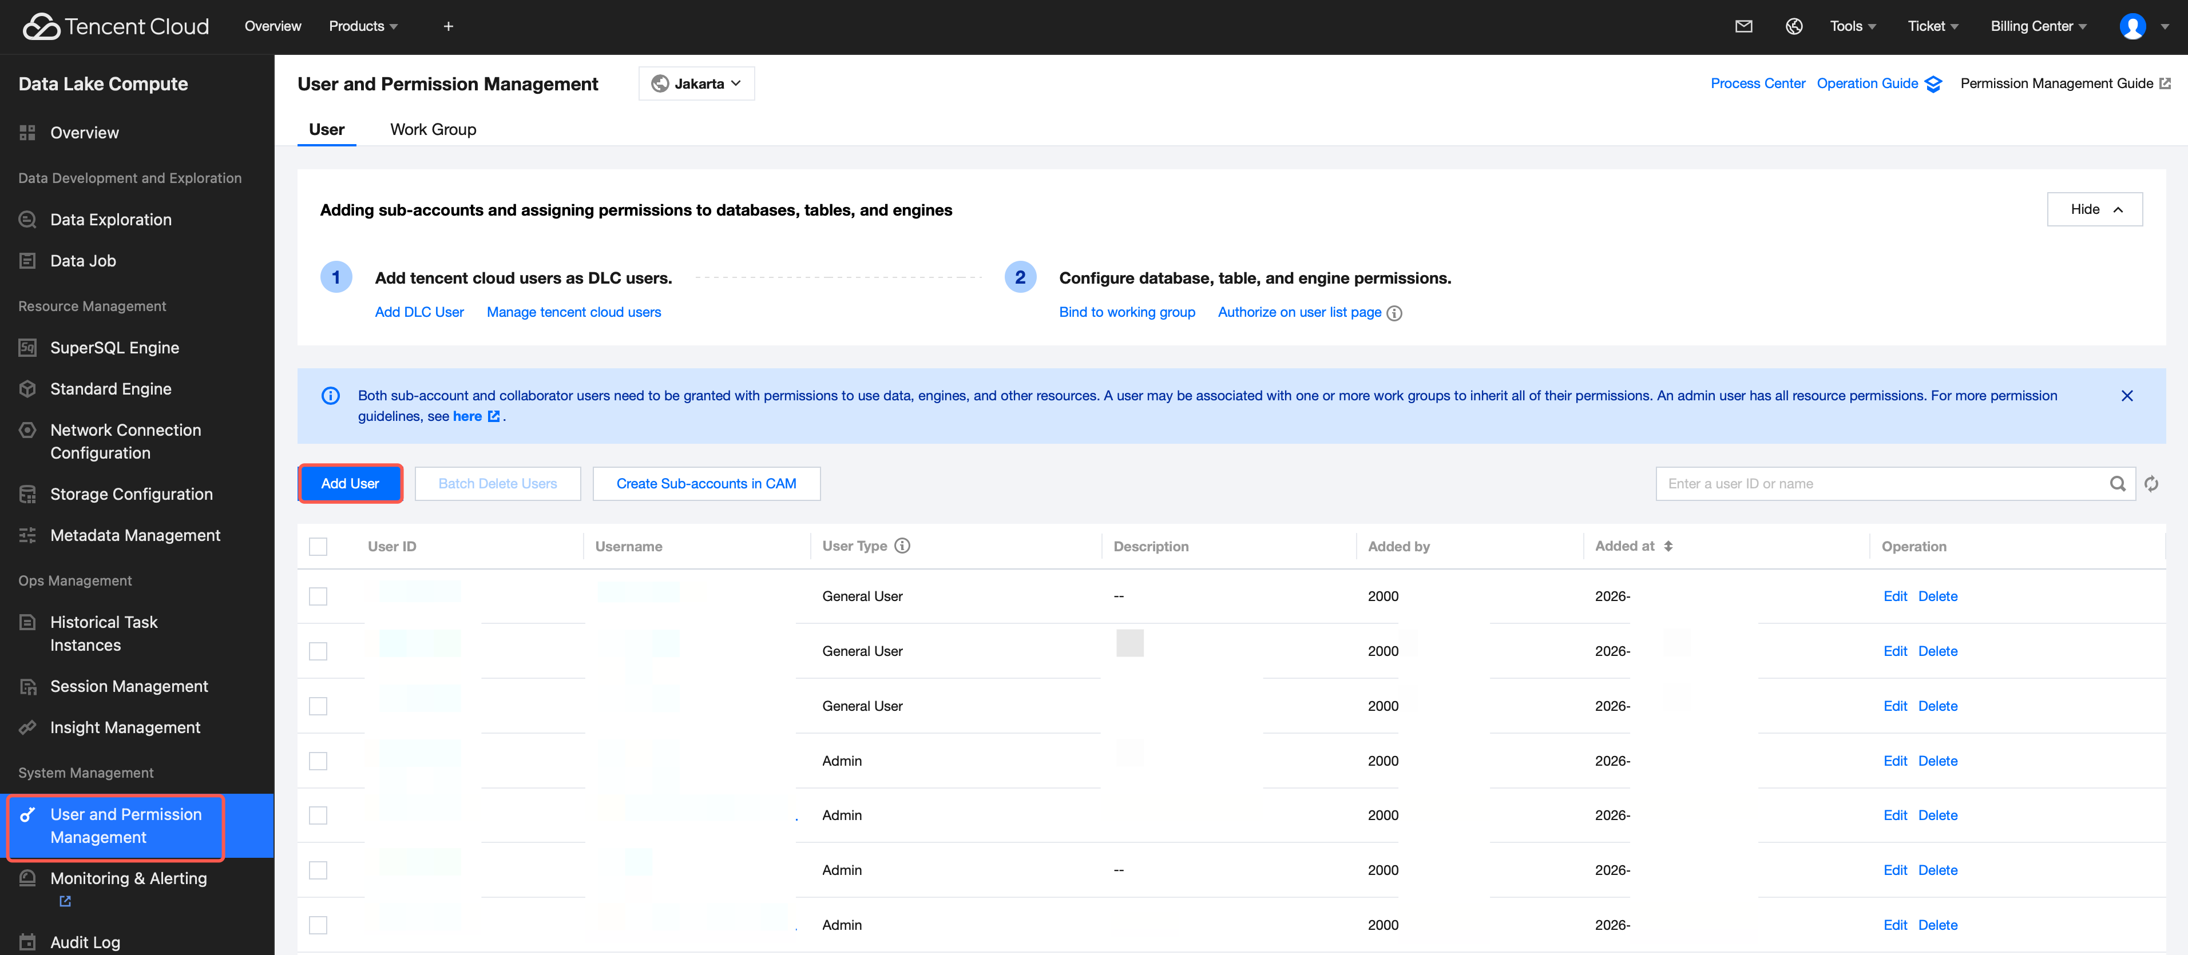The width and height of the screenshot is (2188, 955).
Task: Click the mail messages icon in top bar
Action: [x=1743, y=26]
